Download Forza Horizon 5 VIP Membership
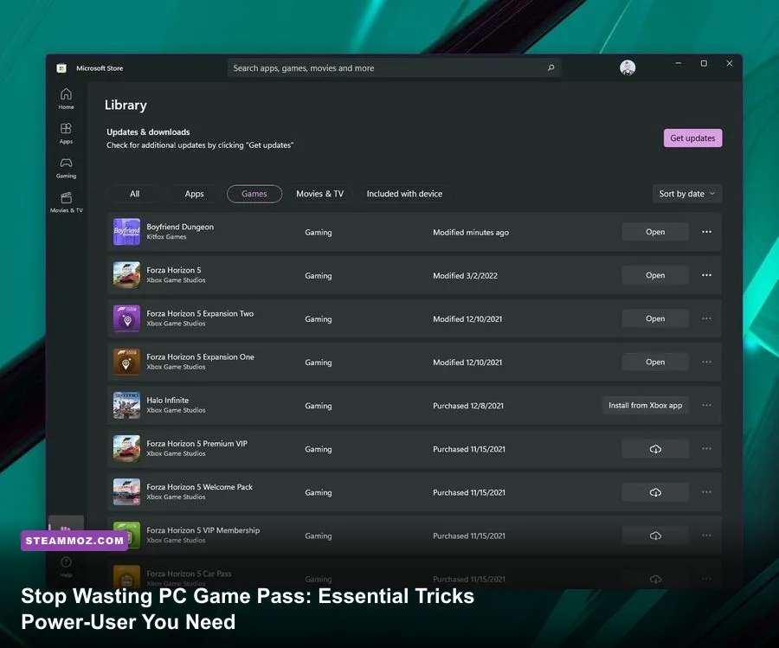The height and width of the screenshot is (648, 779). click(x=655, y=536)
